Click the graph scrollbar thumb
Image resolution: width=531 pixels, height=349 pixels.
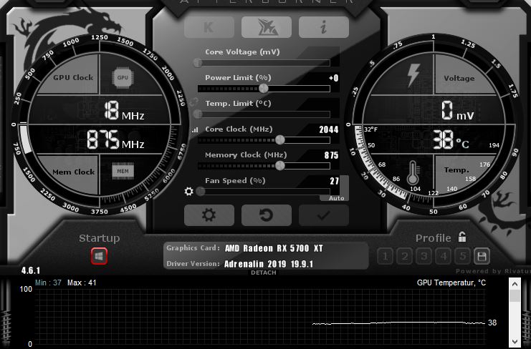pyautogui.click(x=515, y=295)
